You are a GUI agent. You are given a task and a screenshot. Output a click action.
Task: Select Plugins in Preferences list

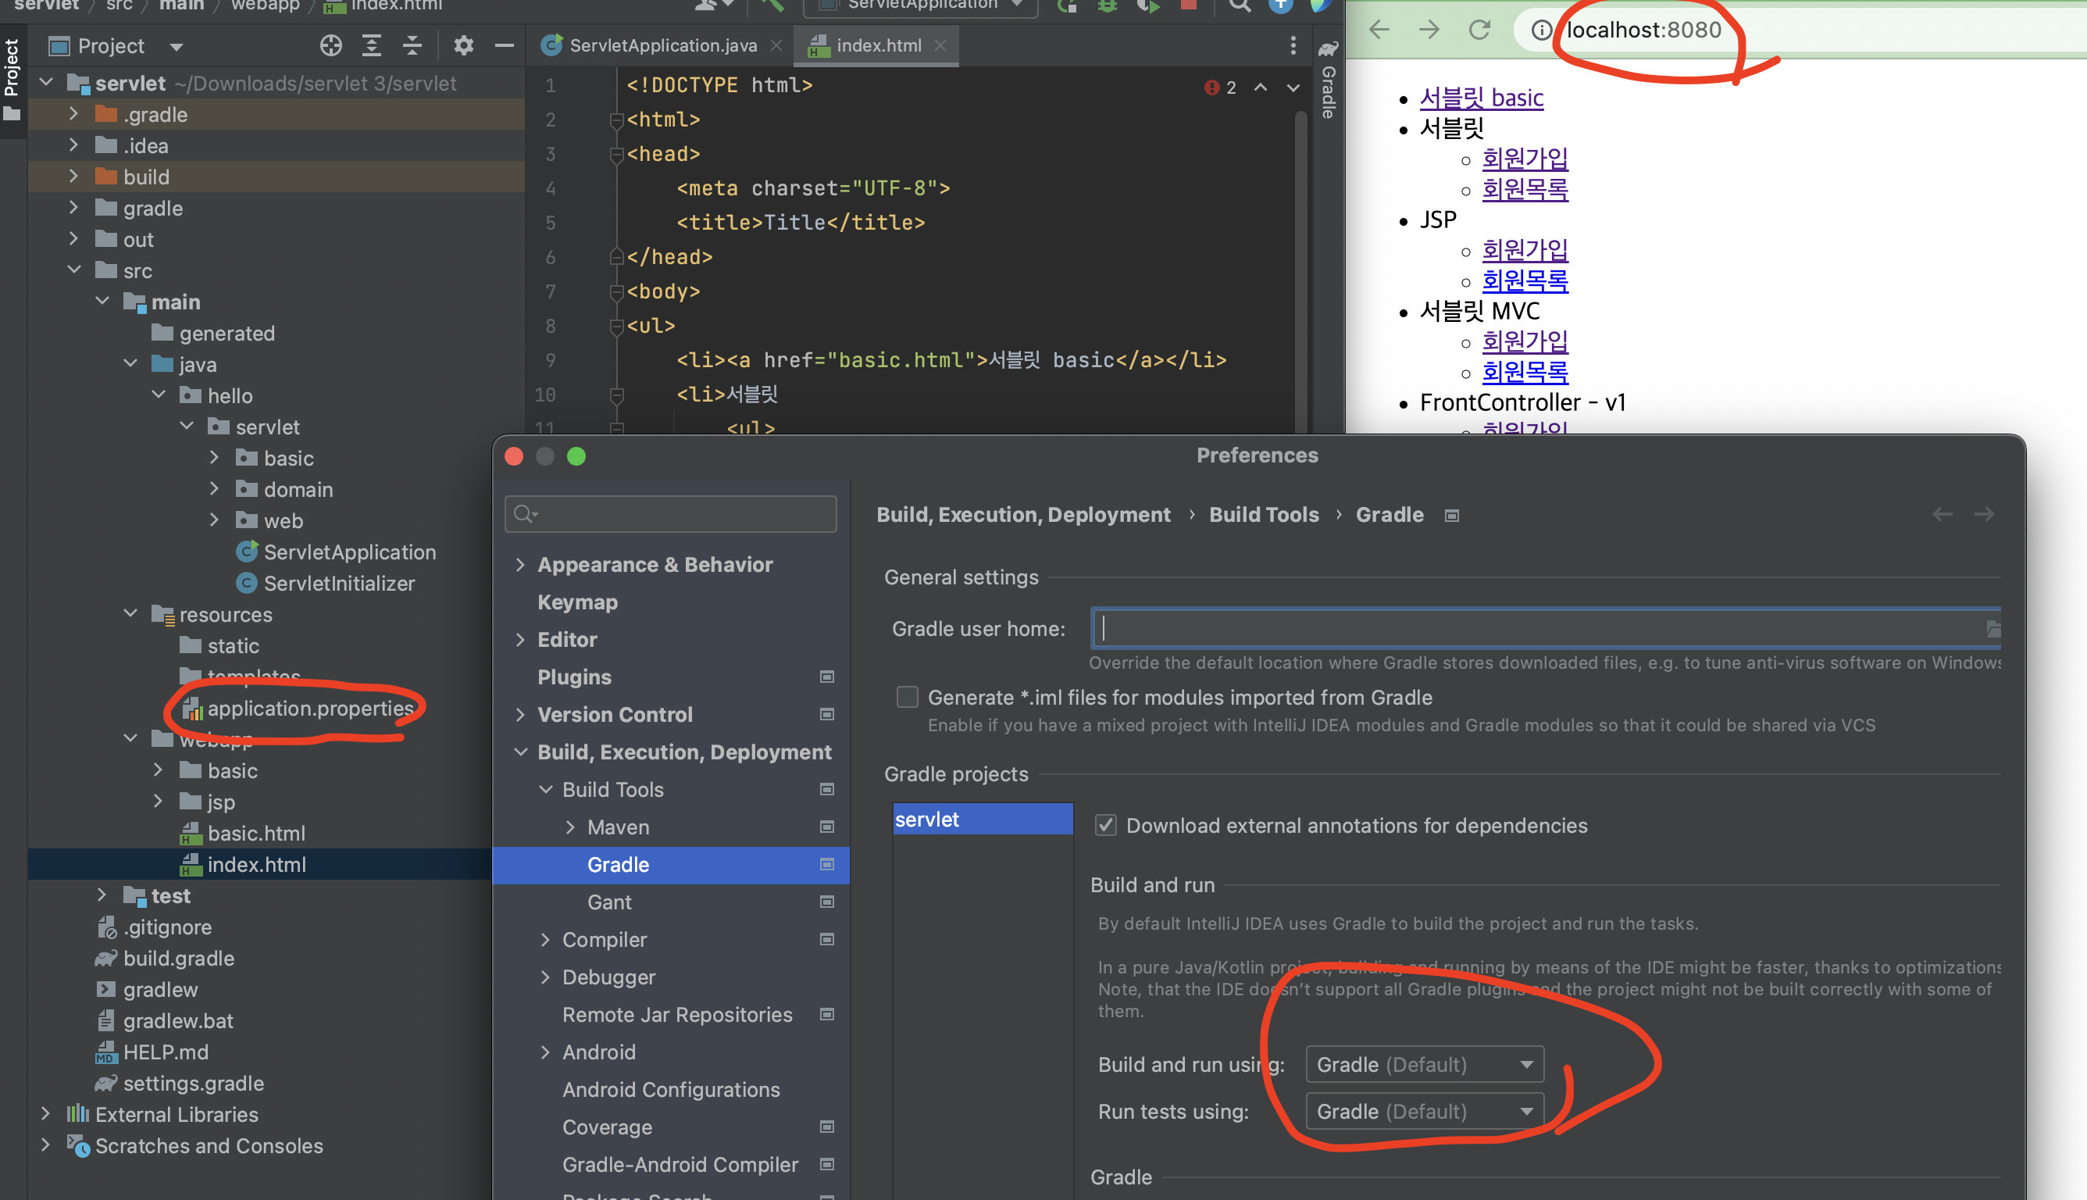[x=574, y=677]
